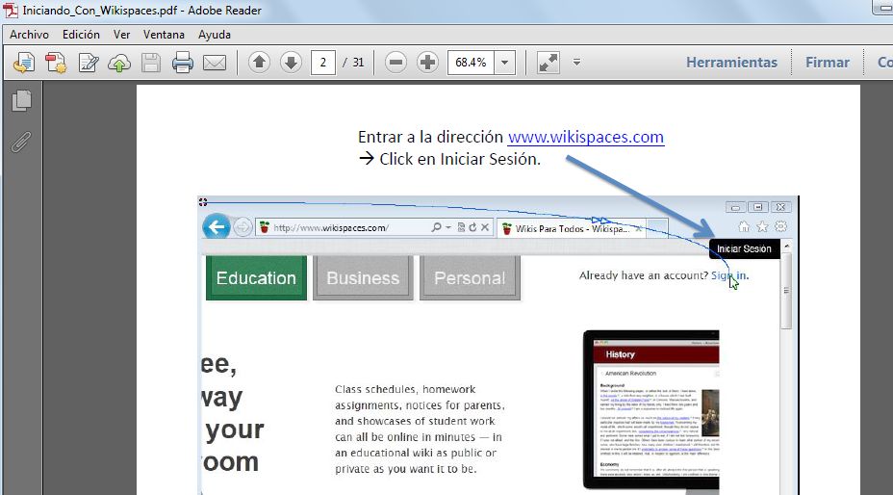Go to previous page arrow
The image size is (893, 495).
click(259, 62)
